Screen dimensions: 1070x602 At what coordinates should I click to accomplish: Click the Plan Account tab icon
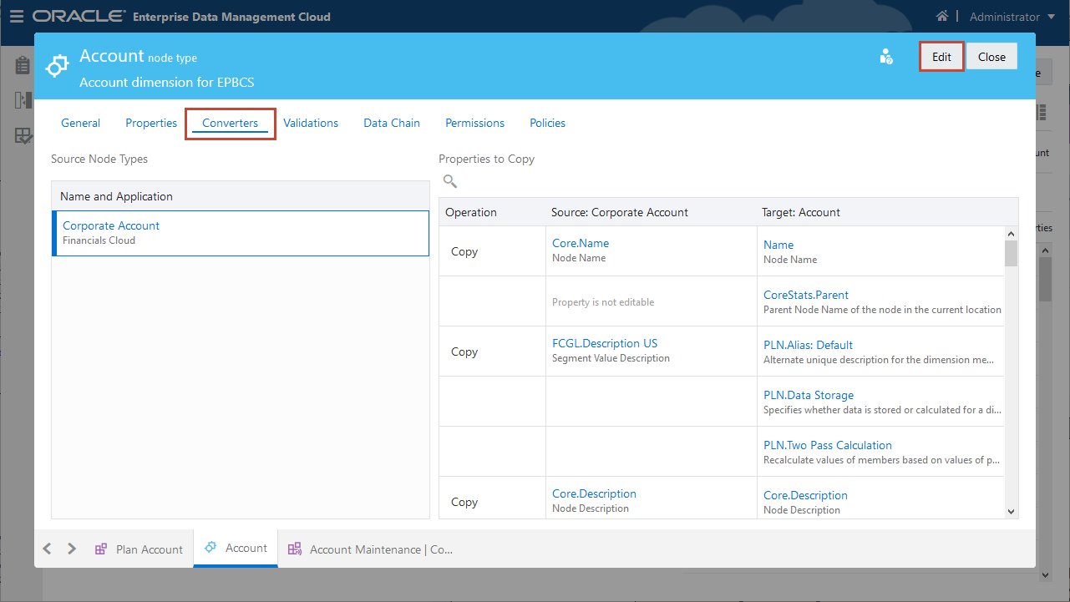pyautogui.click(x=101, y=549)
